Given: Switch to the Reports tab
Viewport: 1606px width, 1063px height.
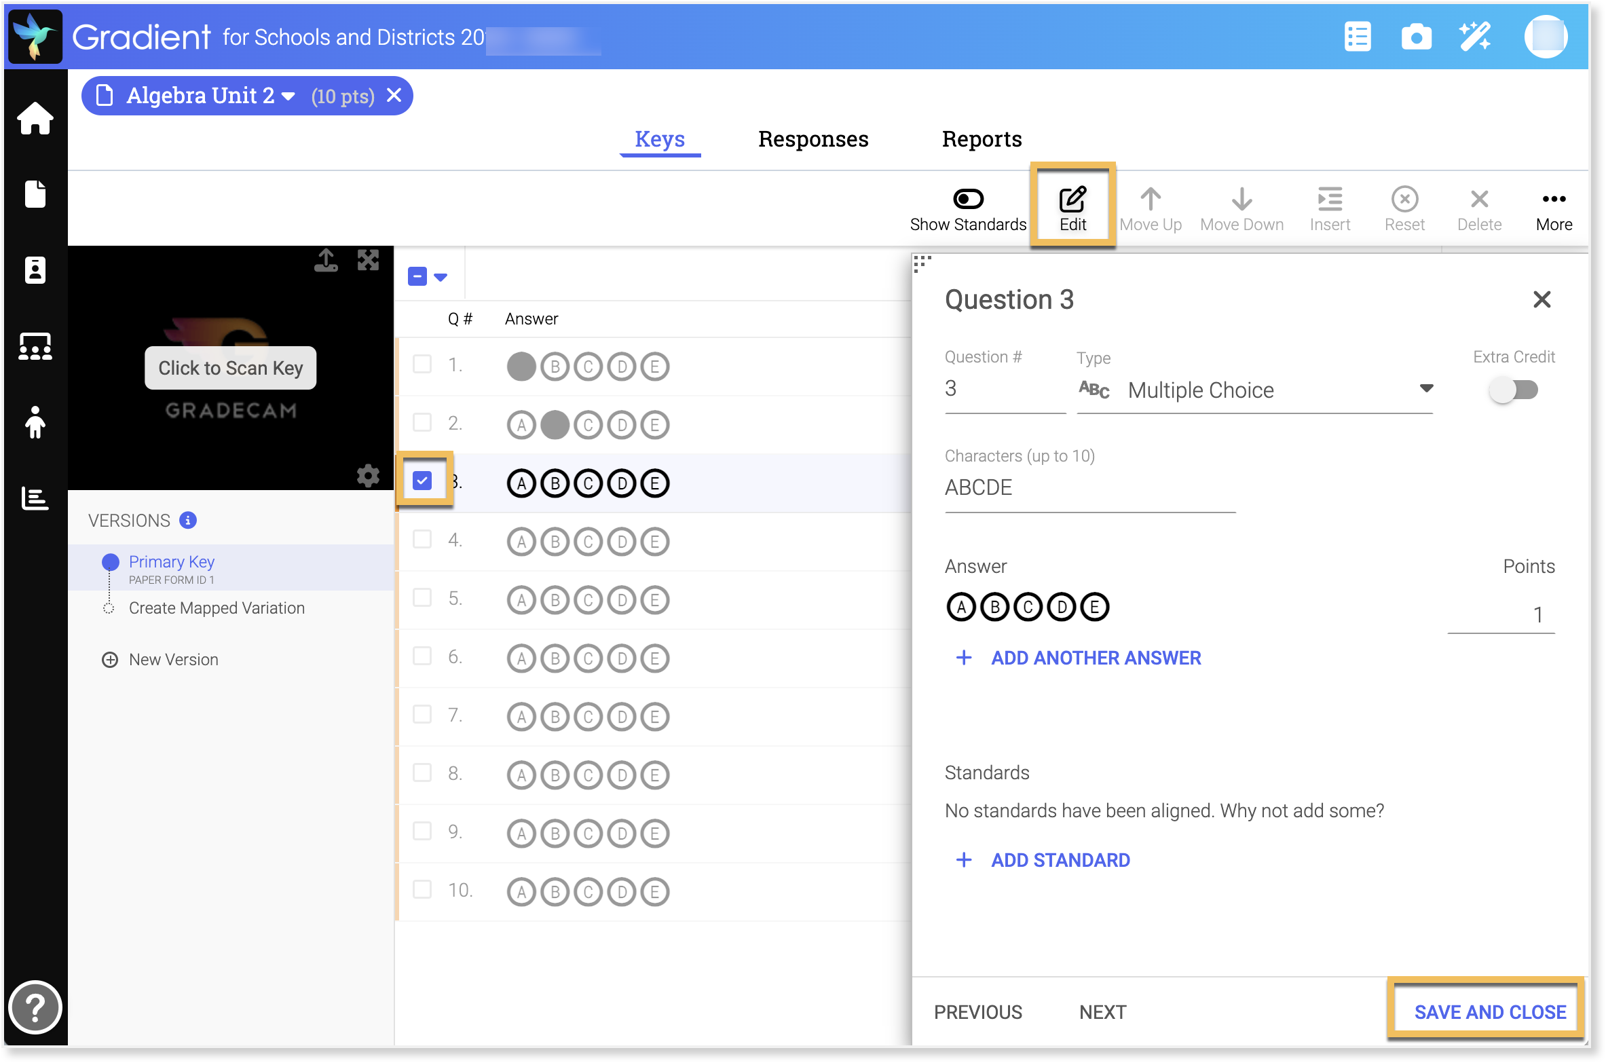Looking at the screenshot, I should pos(982,139).
